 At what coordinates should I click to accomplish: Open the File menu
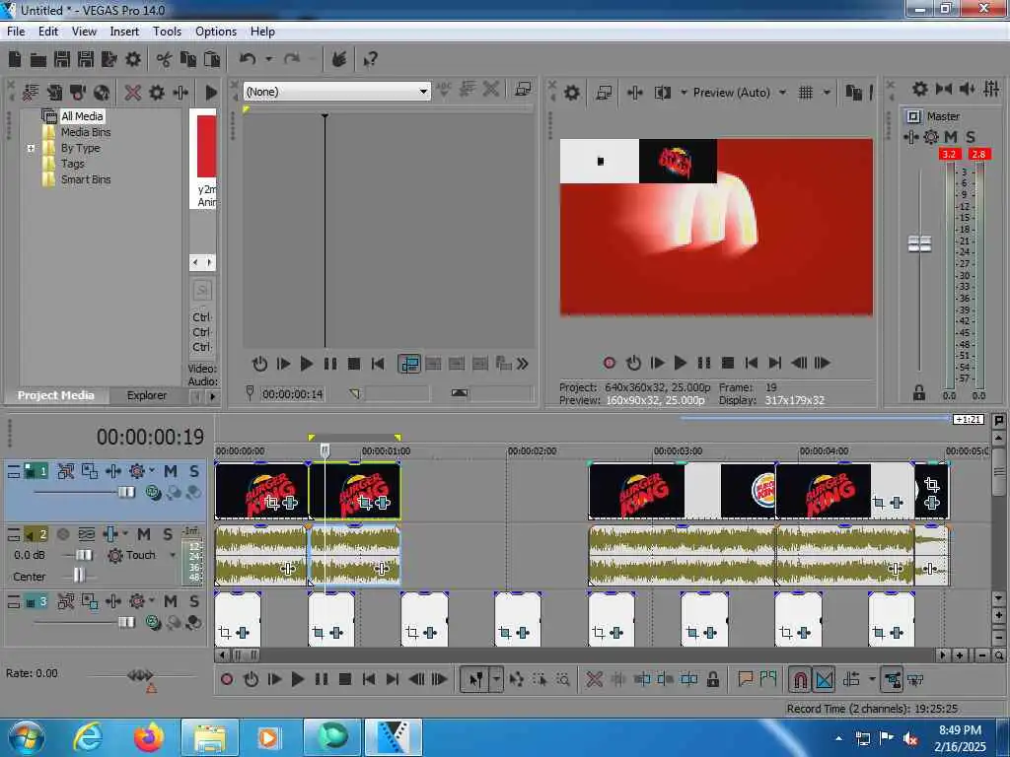pos(16,31)
